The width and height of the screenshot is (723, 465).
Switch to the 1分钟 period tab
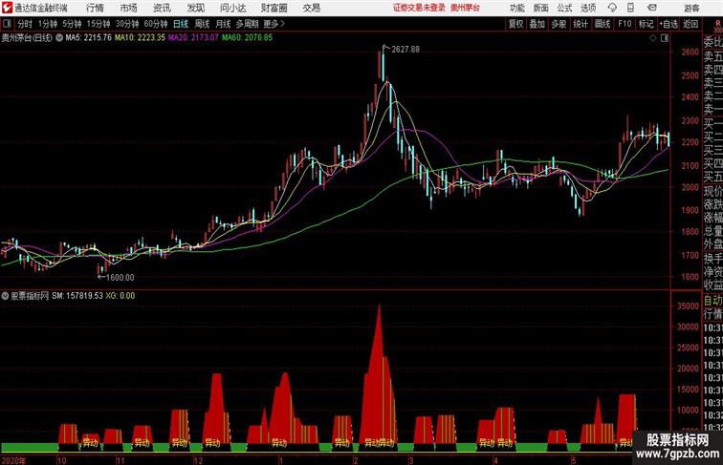[48, 24]
